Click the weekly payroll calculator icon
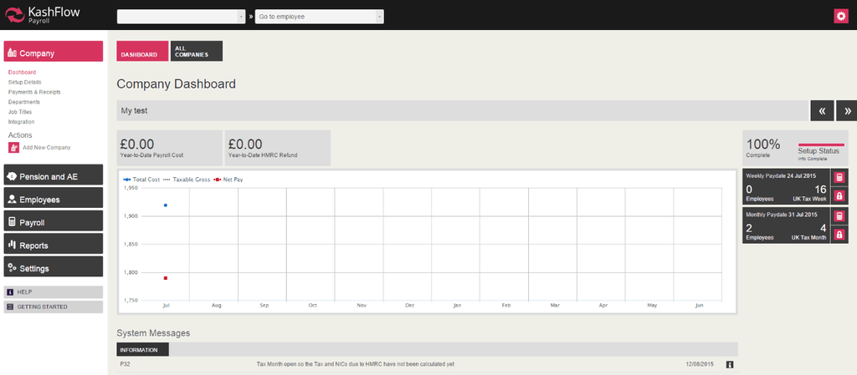This screenshot has height=375, width=857. (x=839, y=178)
